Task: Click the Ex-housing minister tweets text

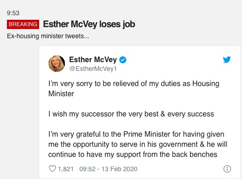Action: (48, 36)
